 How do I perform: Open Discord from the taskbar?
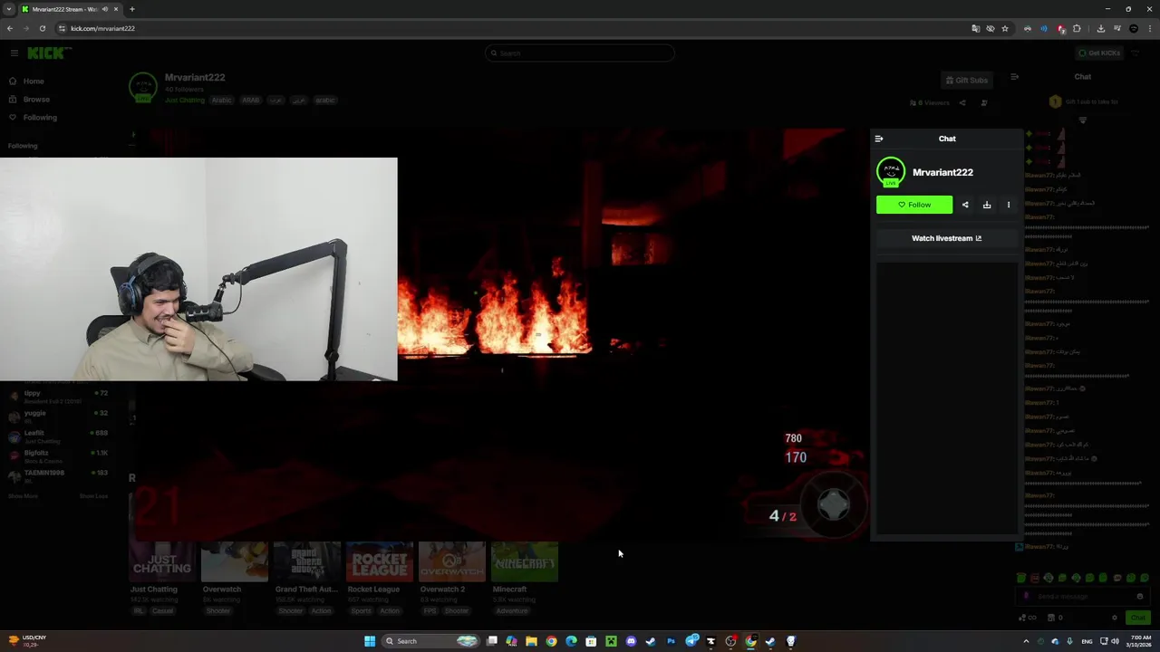click(x=631, y=641)
